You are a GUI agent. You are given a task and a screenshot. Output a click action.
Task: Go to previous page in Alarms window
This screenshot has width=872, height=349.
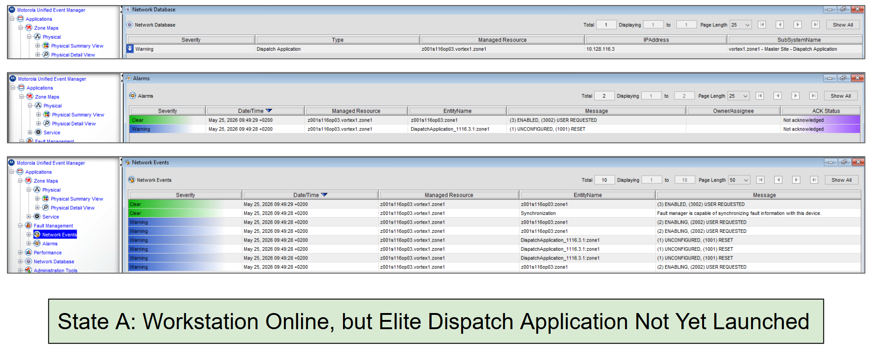coord(778,96)
